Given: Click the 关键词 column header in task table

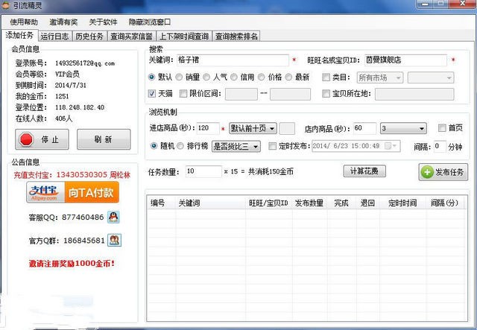Looking at the screenshot, I should click(x=210, y=203).
